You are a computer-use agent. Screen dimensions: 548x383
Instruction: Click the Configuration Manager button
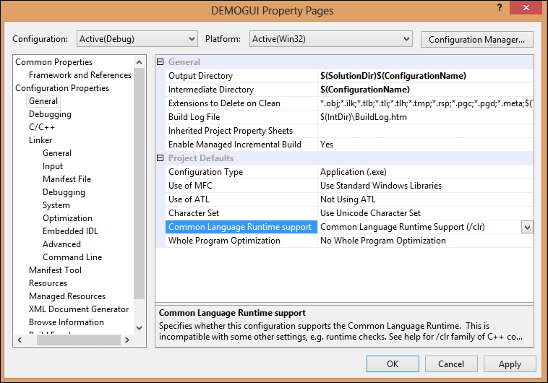click(x=476, y=40)
